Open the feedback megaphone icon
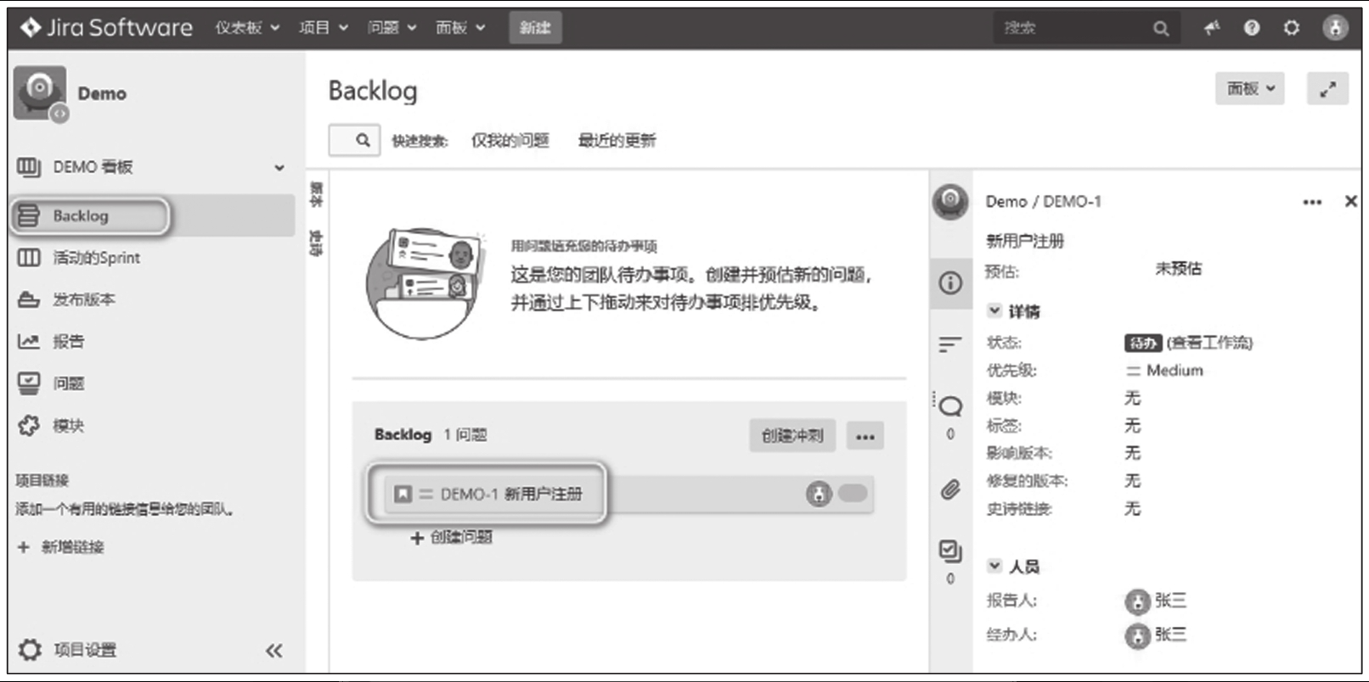1369x682 pixels. click(1212, 28)
